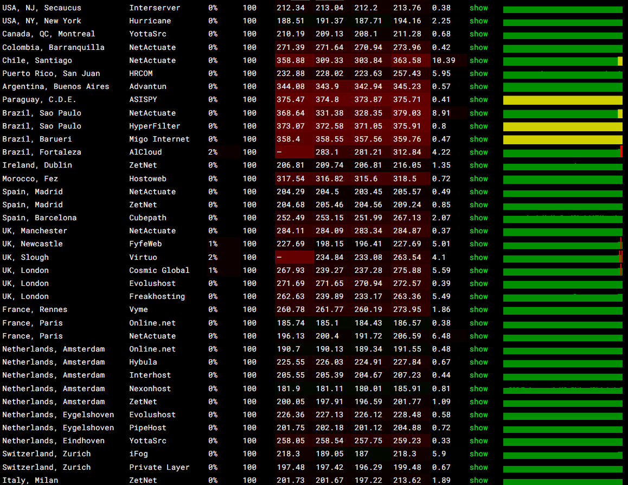Open show link for Puerto Rico HRCOM
628x485 pixels.
pos(479,73)
